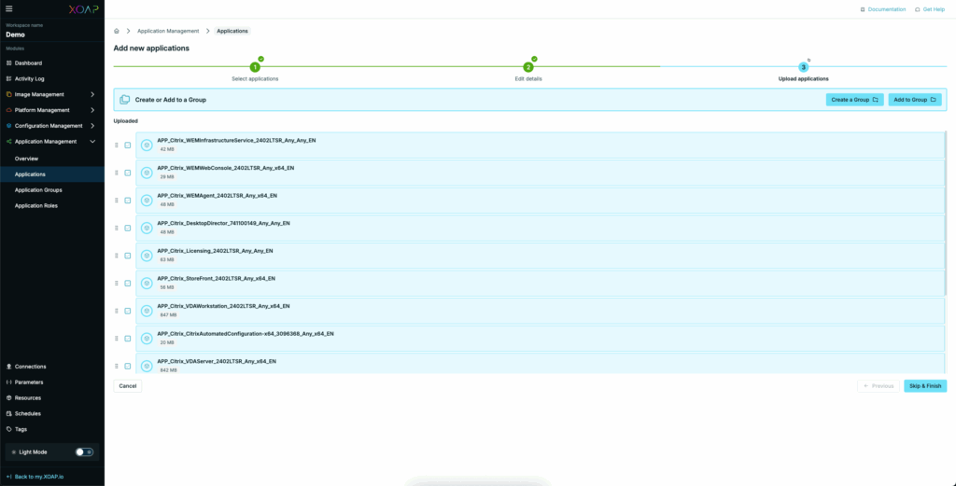Check the VDAServer application checkbox

[127, 366]
